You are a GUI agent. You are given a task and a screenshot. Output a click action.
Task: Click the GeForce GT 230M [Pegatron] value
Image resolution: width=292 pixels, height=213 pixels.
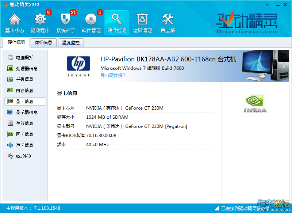coord(137,126)
